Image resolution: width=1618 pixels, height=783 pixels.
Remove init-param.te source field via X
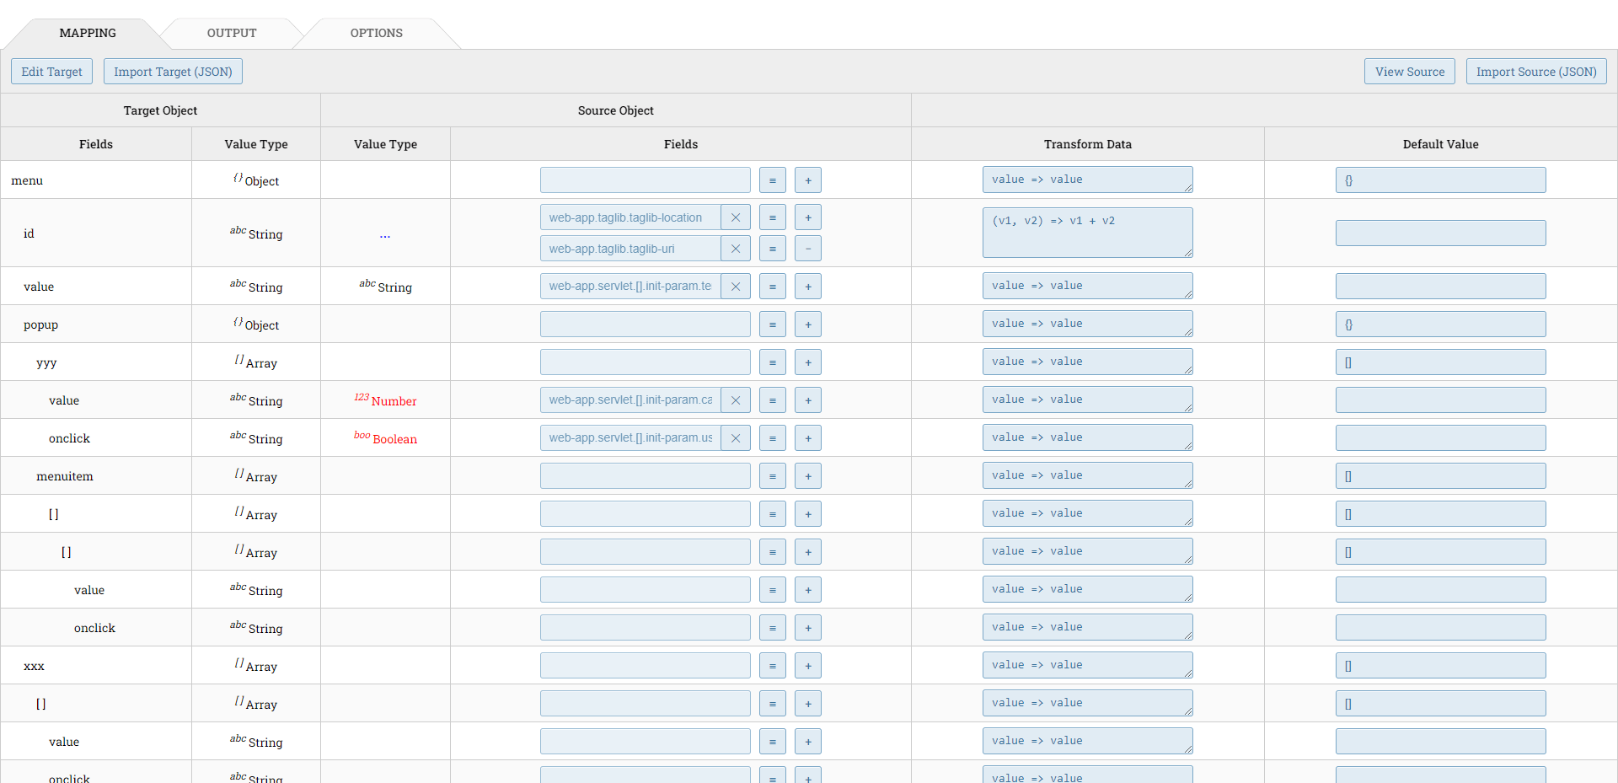point(736,287)
